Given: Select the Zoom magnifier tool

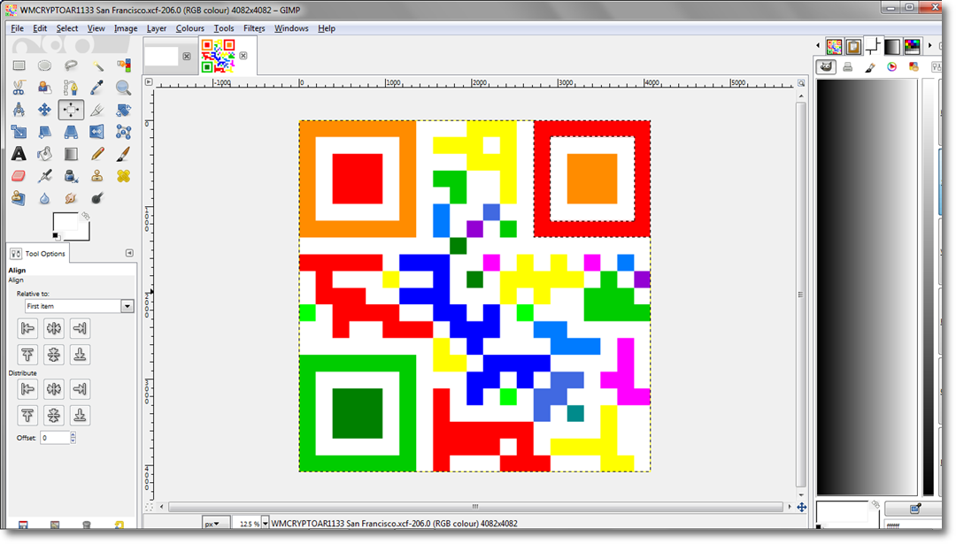Looking at the screenshot, I should tap(123, 88).
